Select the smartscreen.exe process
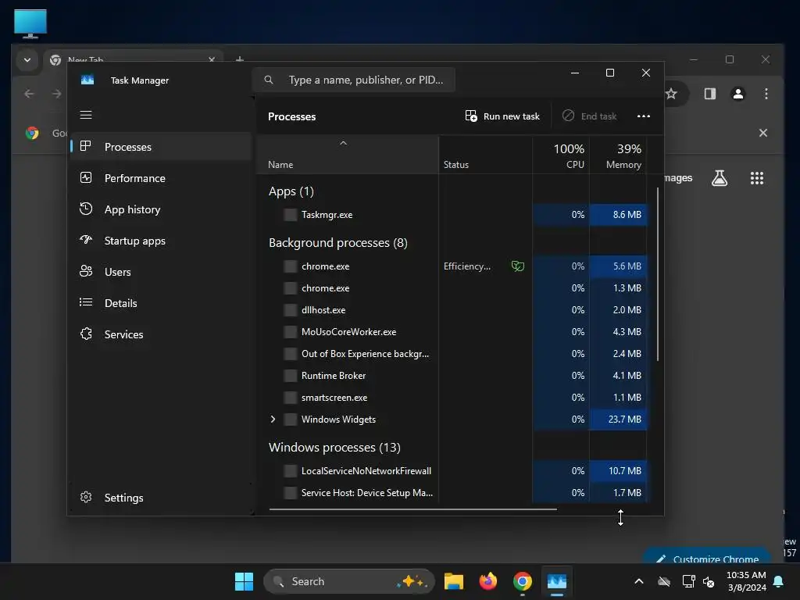 pyautogui.click(x=452, y=398)
